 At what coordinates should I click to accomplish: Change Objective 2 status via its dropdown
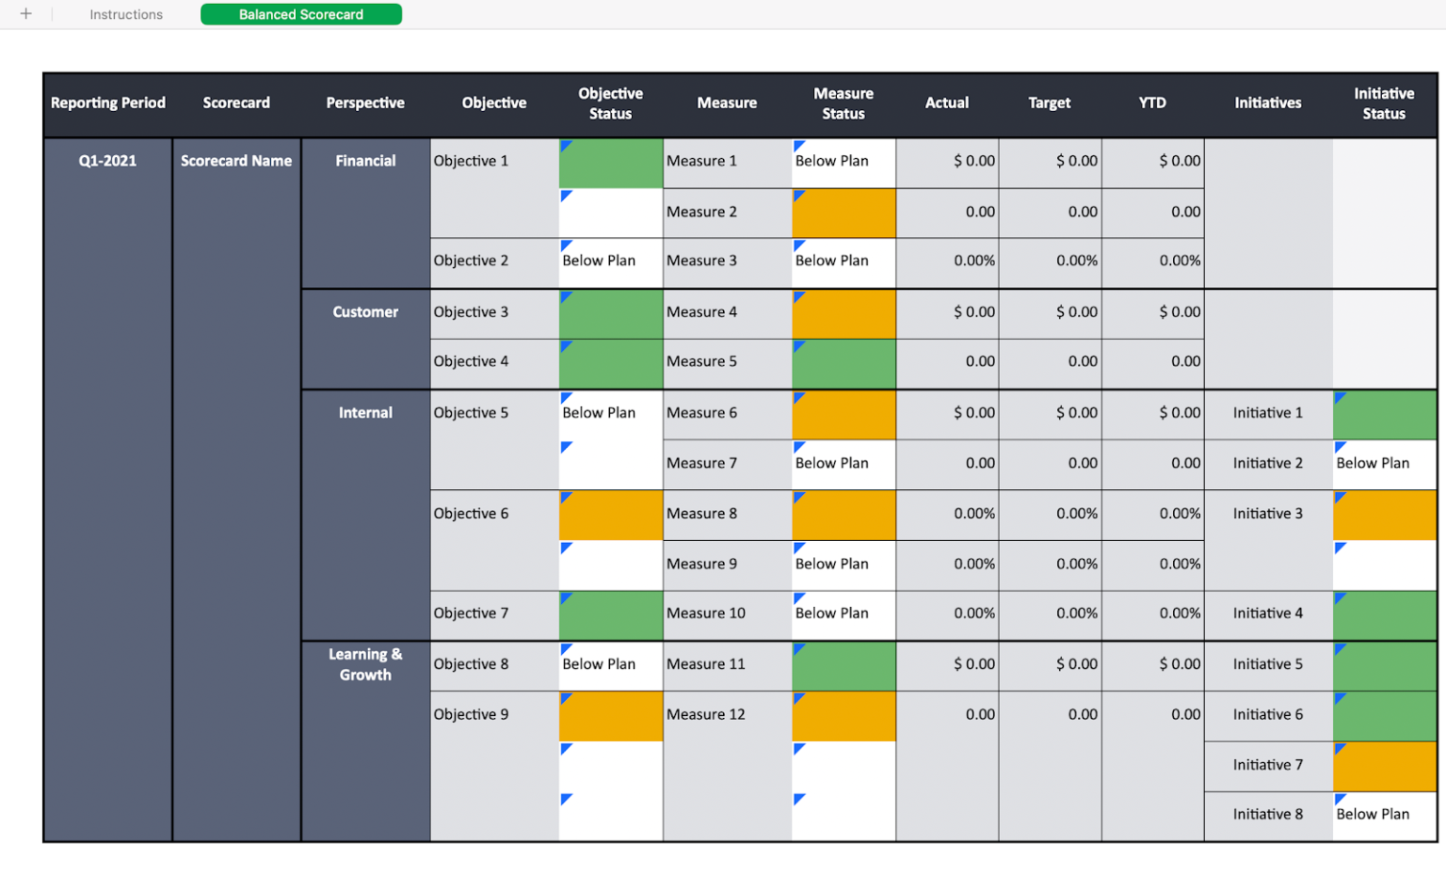pyautogui.click(x=610, y=262)
